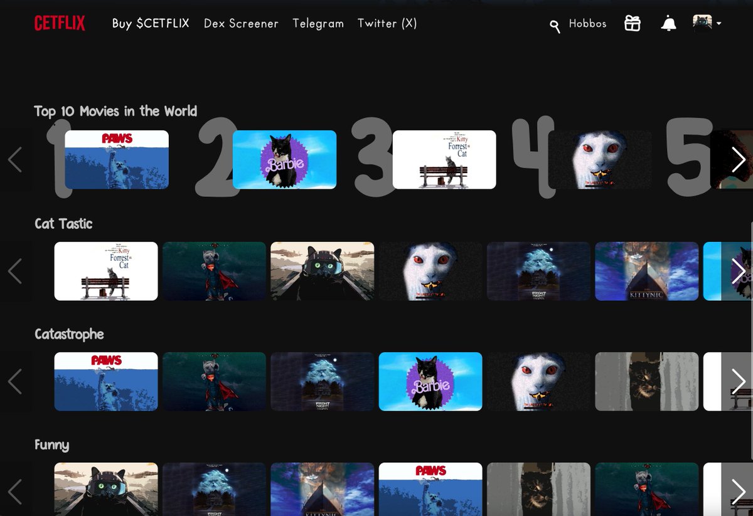
Task: Open Kittynic poster in Funny row
Action: pos(323,489)
